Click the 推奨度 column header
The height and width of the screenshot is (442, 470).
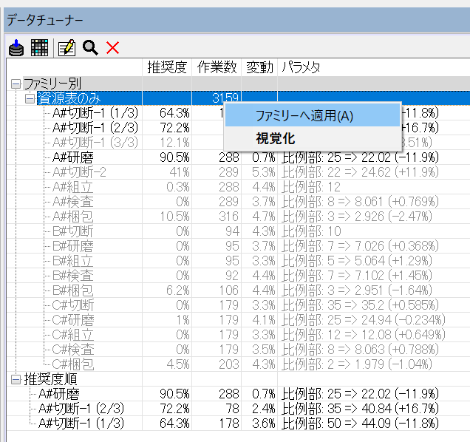tap(168, 67)
